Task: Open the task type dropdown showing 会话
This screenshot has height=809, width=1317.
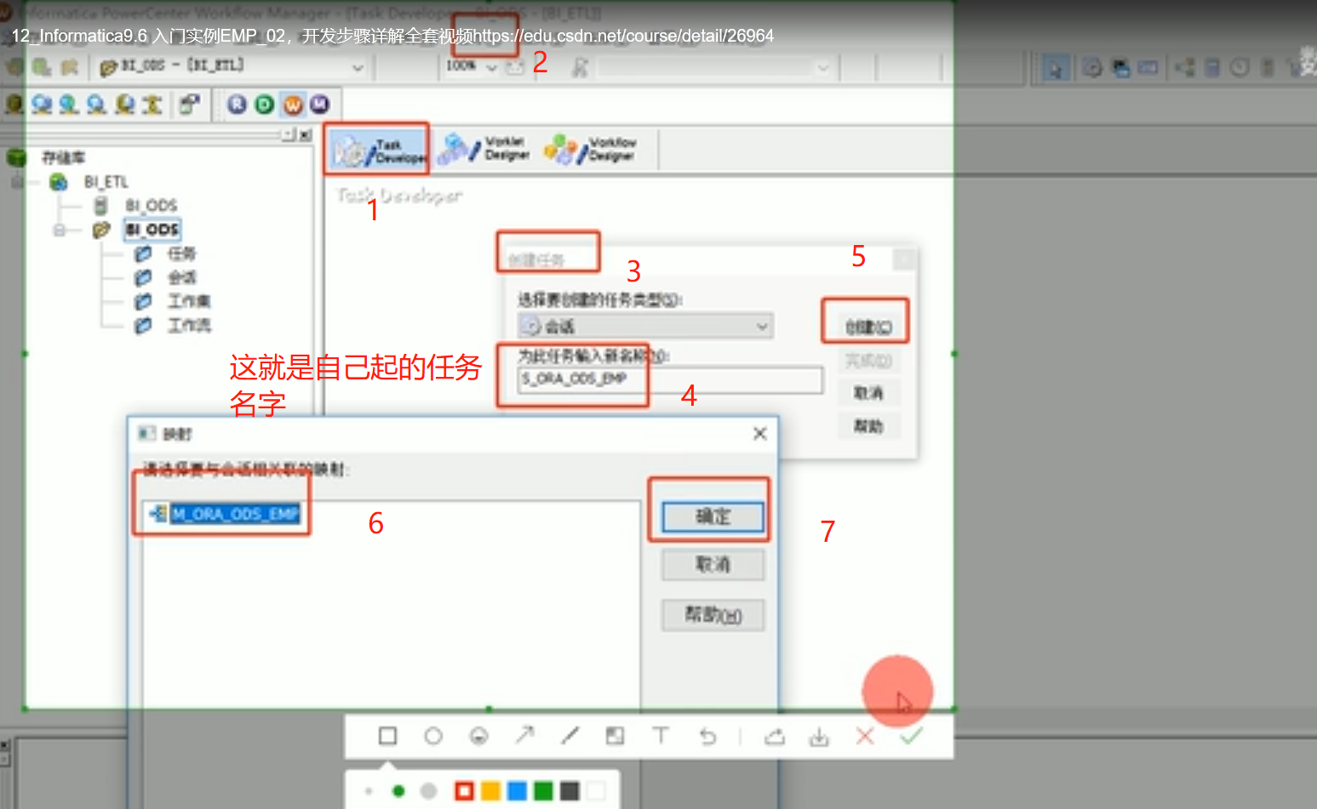Action: (644, 326)
